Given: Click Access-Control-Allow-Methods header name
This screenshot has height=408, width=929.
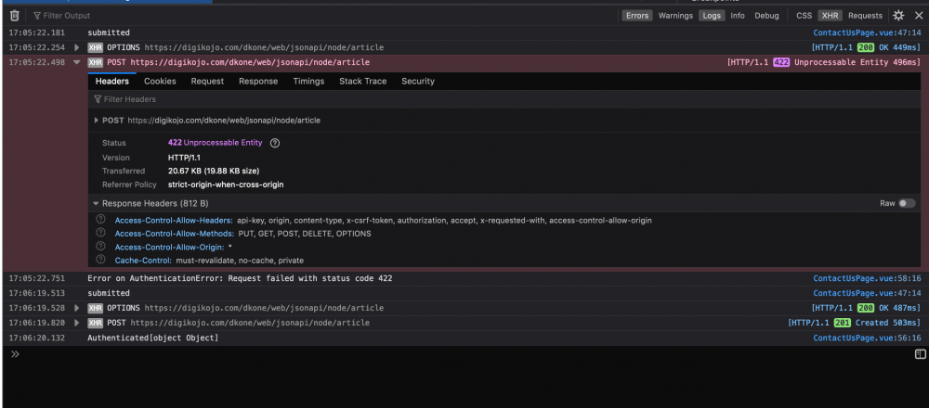Looking at the screenshot, I should pos(175,234).
